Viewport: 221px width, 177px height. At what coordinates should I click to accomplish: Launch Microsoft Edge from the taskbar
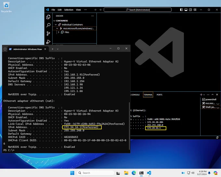[134, 173]
